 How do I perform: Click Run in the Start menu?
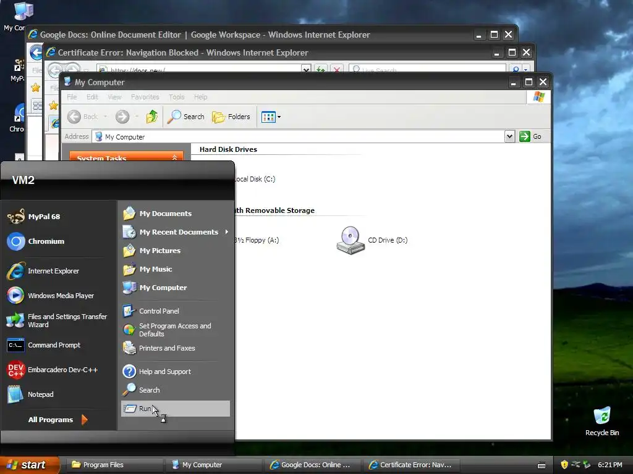[x=175, y=409]
